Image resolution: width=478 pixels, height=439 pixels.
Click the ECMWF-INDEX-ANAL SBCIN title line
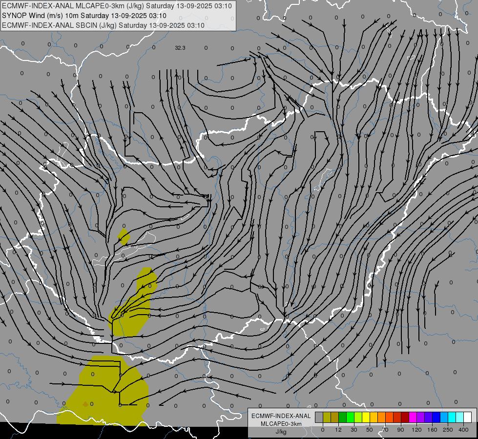click(x=103, y=25)
